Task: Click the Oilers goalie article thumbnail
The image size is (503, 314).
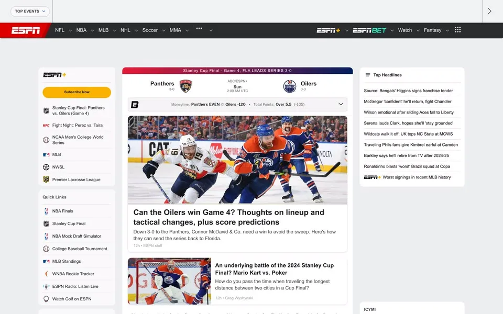Action: click(x=169, y=281)
